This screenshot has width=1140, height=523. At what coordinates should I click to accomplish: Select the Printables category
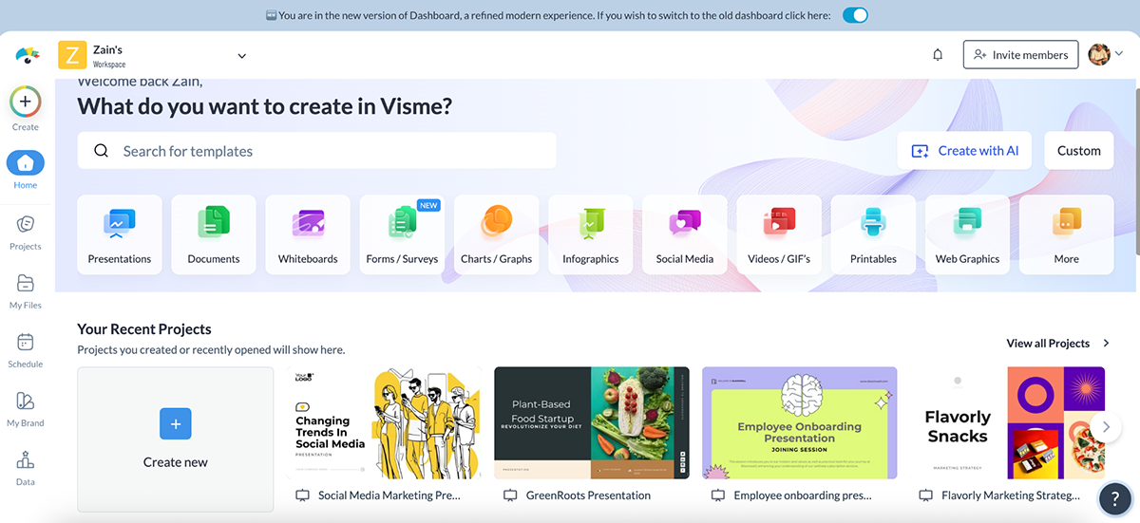874,234
